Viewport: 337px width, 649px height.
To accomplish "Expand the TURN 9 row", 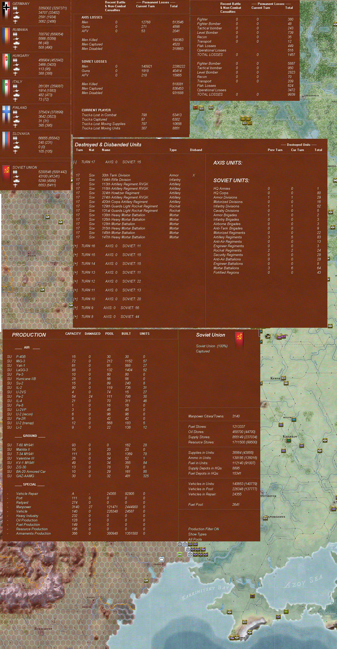I will click(75, 308).
